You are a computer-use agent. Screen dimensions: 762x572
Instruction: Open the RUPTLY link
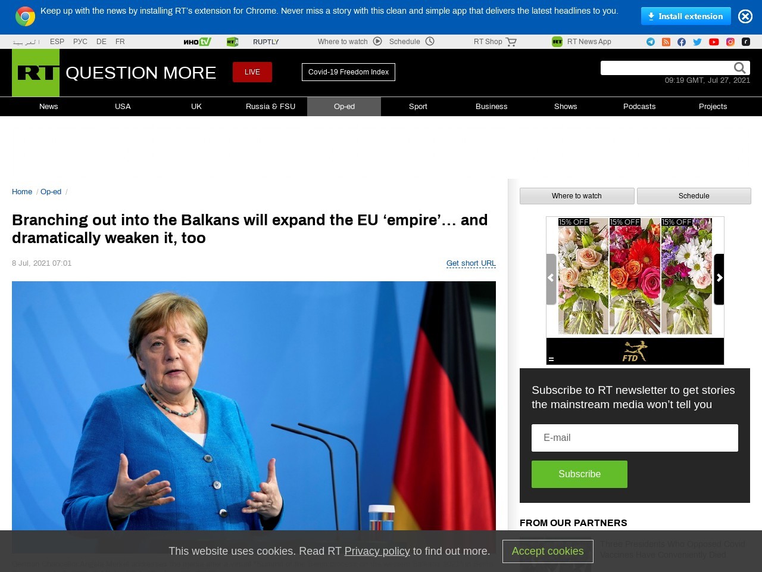tap(266, 42)
